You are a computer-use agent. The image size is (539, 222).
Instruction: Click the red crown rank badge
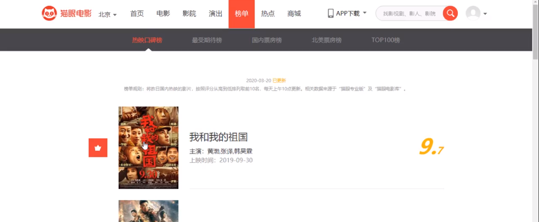tap(98, 148)
